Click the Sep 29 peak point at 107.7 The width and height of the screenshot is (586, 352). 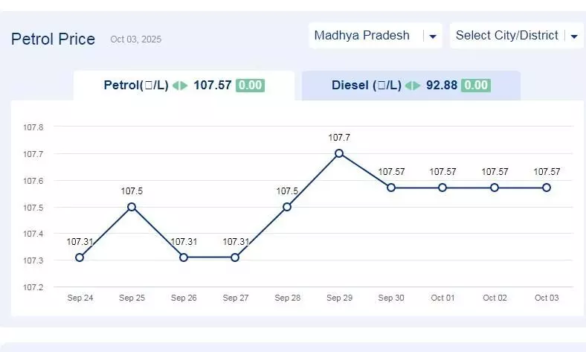pos(339,153)
